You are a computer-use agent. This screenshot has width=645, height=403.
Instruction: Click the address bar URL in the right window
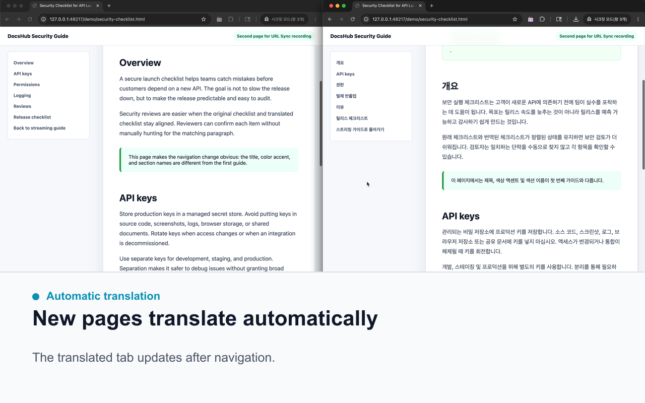pos(420,19)
